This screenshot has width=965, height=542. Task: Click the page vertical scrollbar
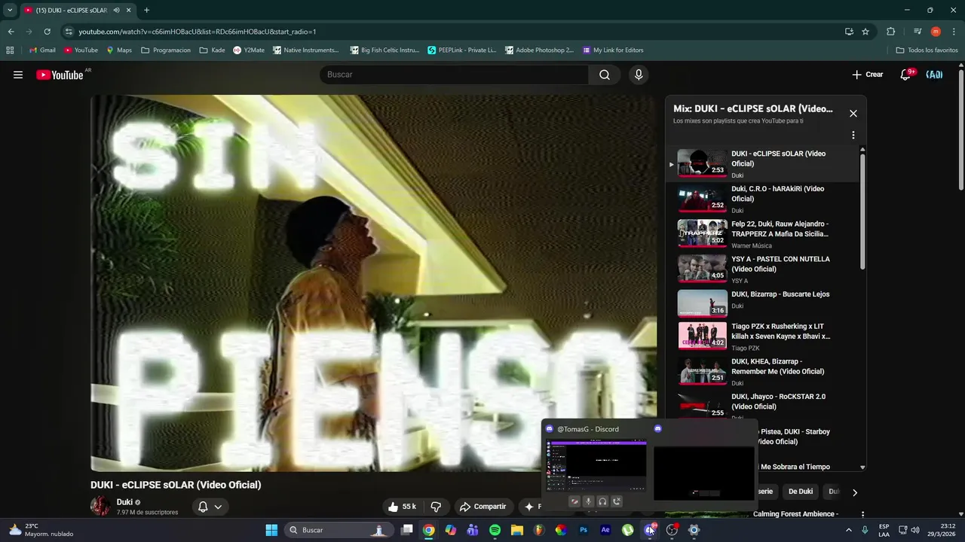click(960, 129)
